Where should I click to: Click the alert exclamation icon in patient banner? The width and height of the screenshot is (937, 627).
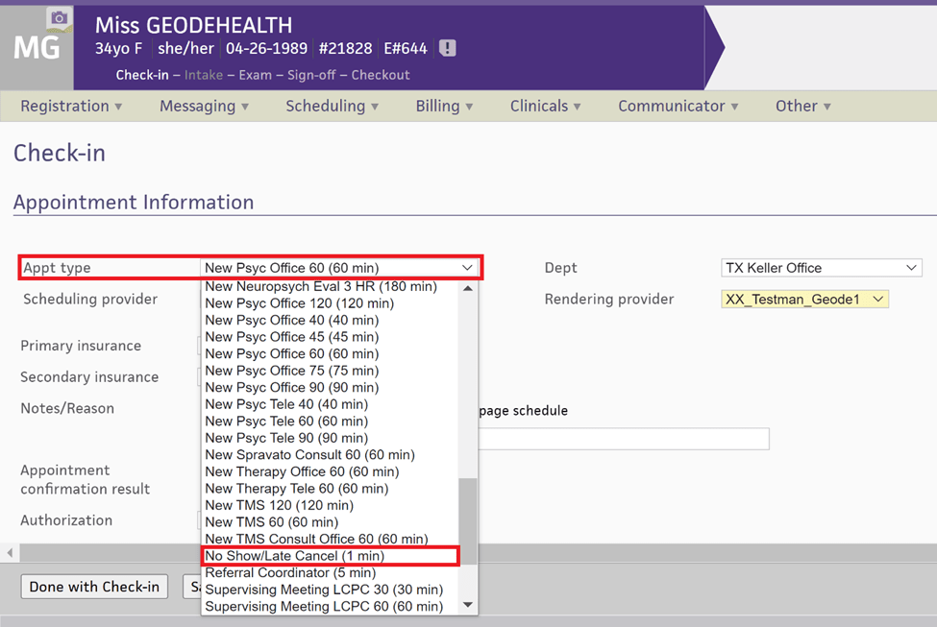(447, 47)
